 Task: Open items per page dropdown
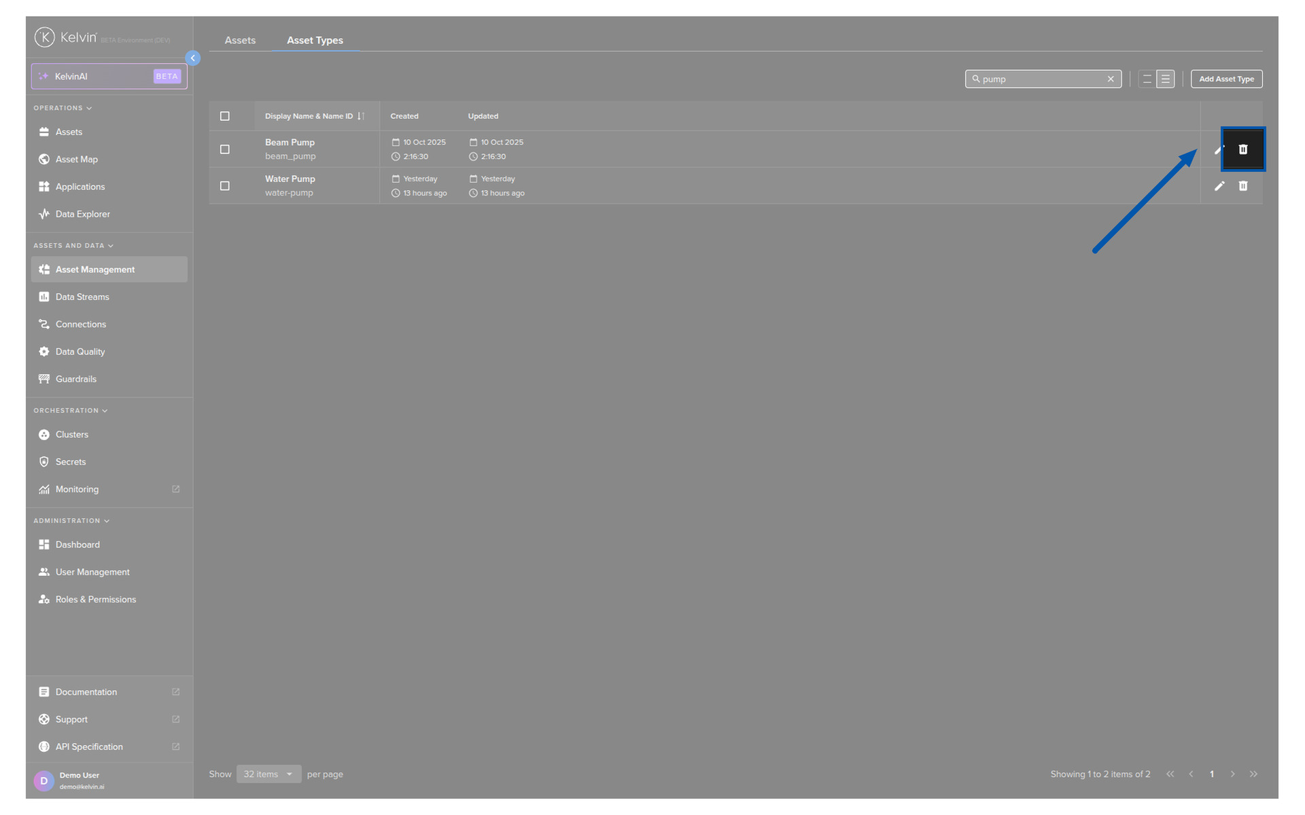268,774
